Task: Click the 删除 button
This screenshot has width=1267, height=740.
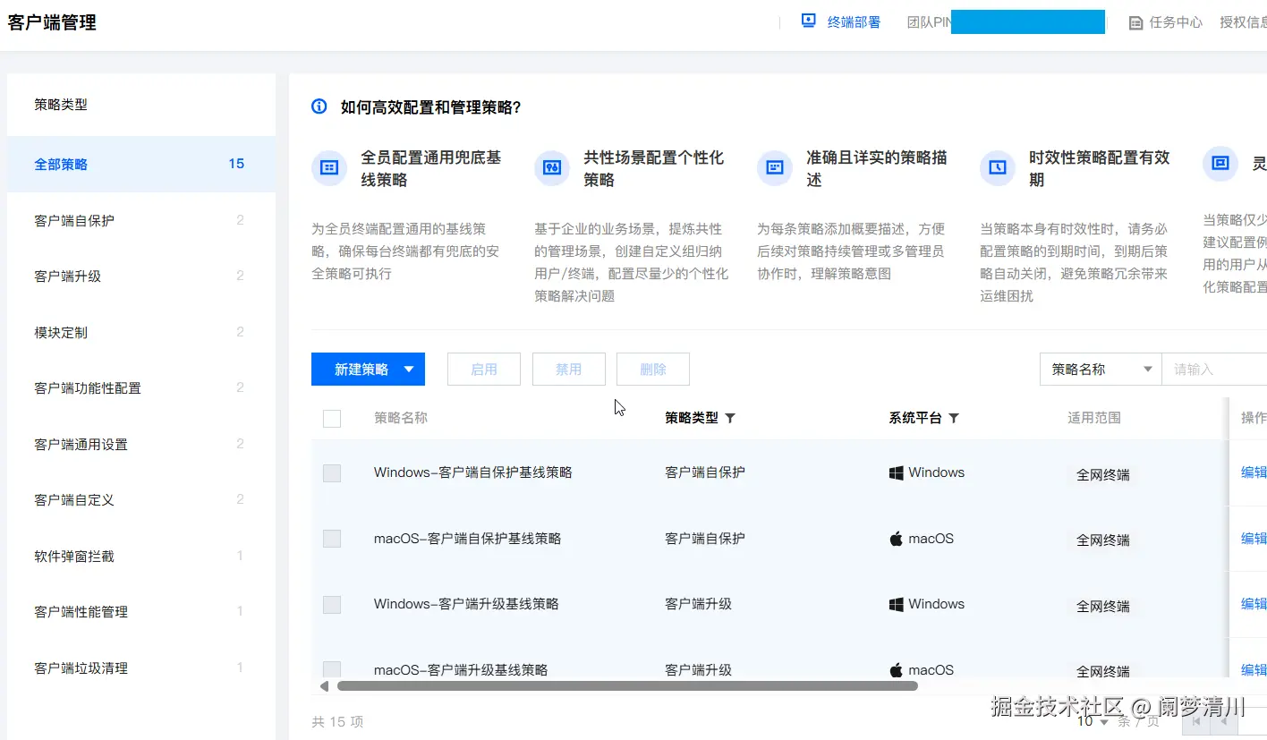Action: point(653,370)
